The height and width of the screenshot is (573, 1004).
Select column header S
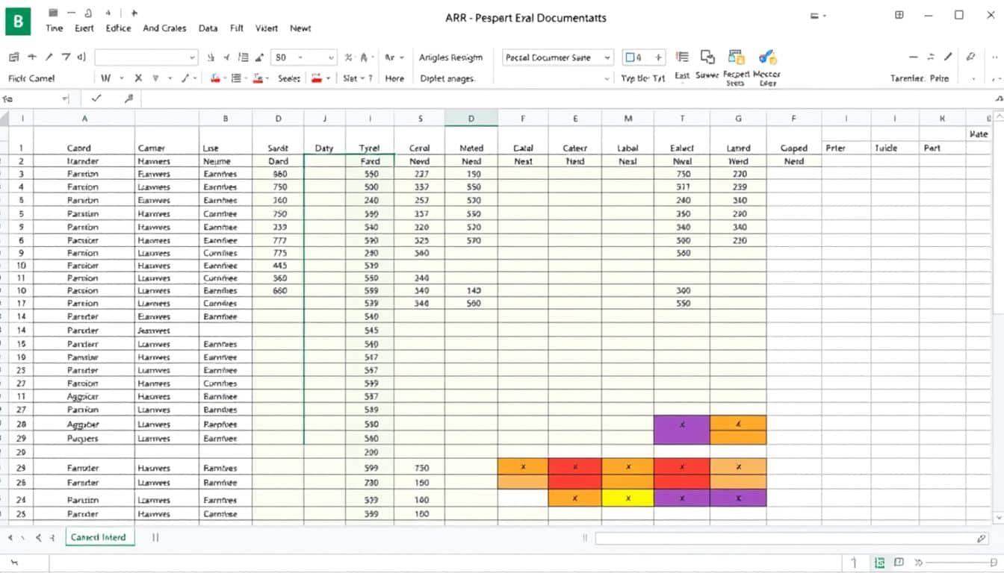pyautogui.click(x=420, y=118)
